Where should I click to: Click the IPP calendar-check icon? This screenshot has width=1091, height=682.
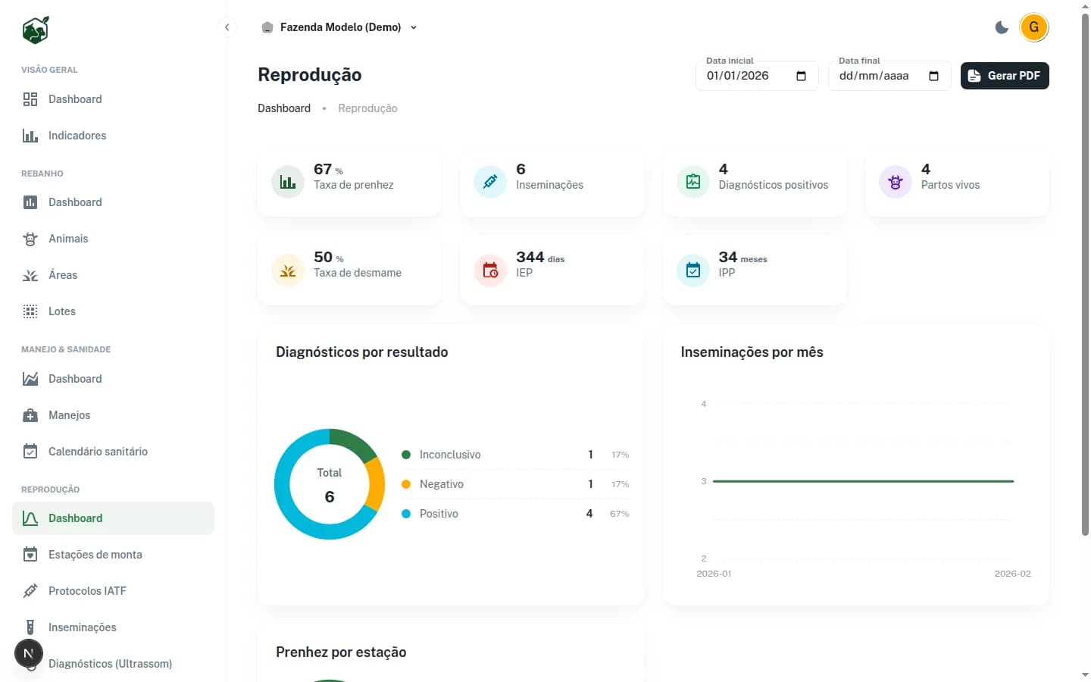coord(693,271)
